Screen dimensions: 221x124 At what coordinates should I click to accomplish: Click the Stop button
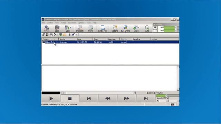click(x=70, y=99)
